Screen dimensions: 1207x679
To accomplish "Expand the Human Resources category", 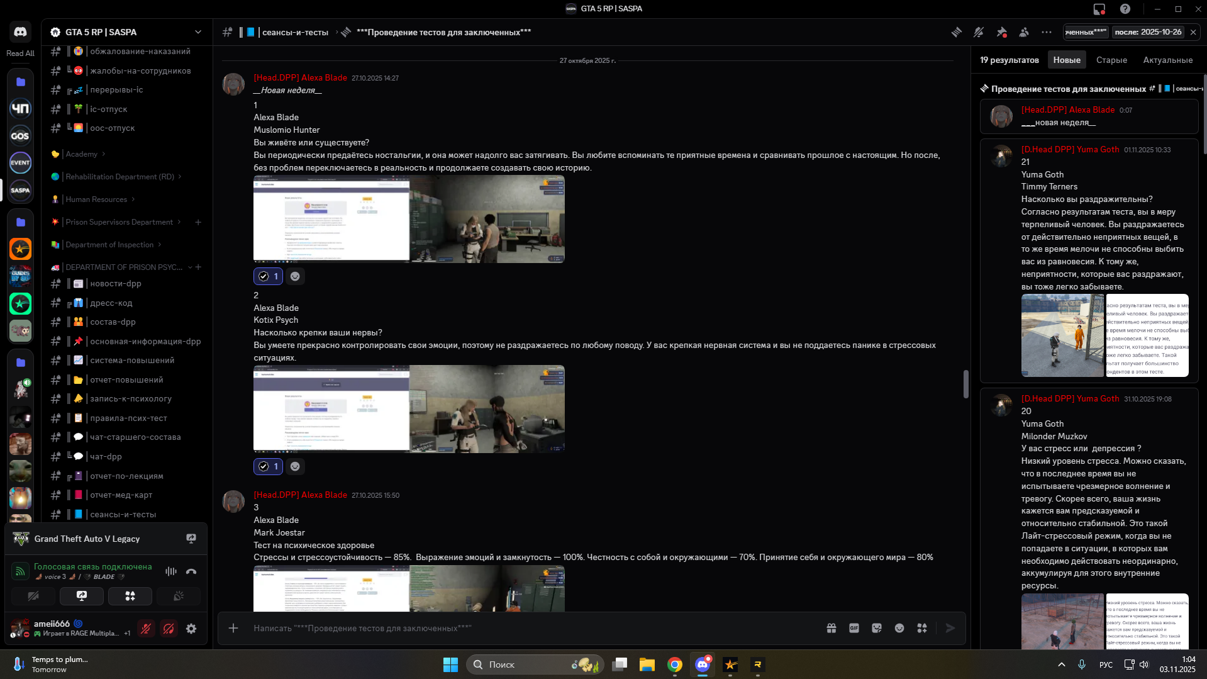I will [96, 199].
